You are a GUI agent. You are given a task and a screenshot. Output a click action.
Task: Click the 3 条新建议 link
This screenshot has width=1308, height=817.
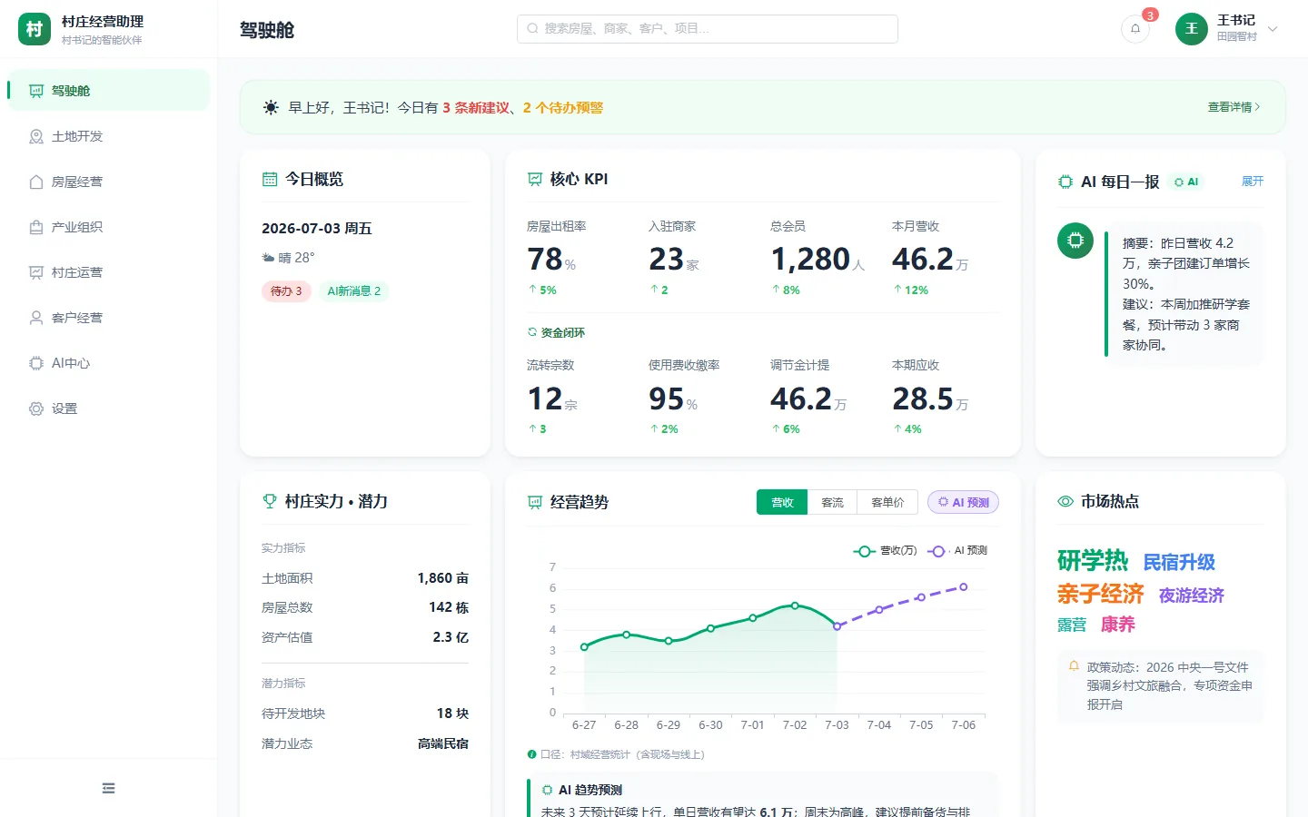[476, 107]
